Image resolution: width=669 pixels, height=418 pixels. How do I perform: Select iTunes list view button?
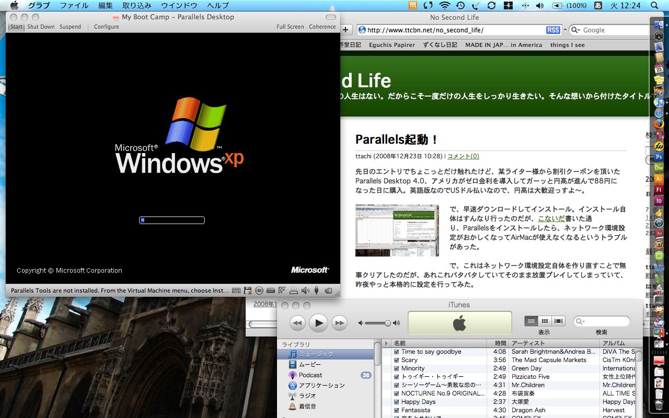[x=531, y=321]
